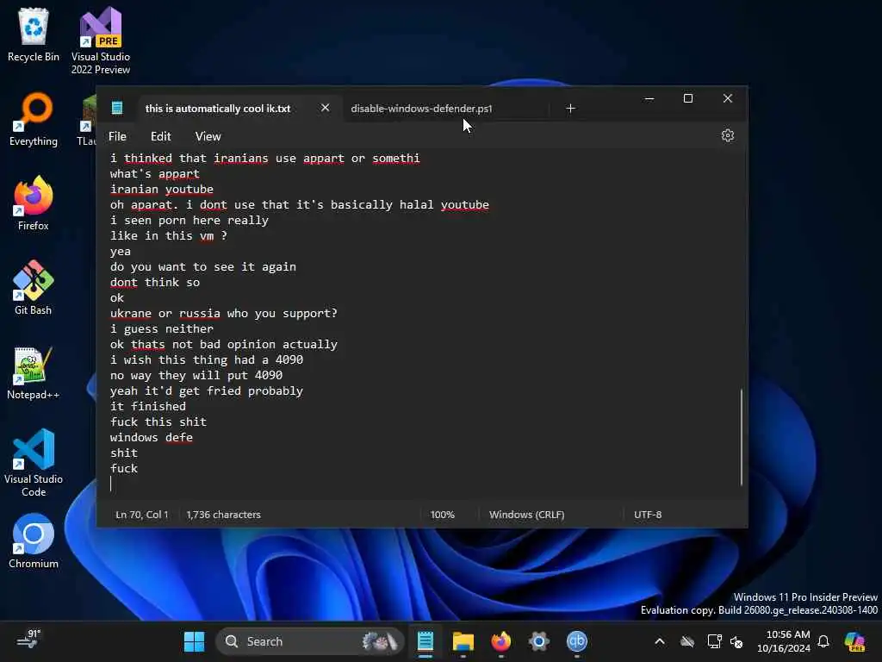This screenshot has height=662, width=882.
Task: Open the weather widget showing 91°
Action: click(29, 640)
